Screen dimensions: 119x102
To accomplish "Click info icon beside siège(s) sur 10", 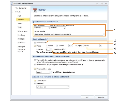I will click(x=65, y=49).
